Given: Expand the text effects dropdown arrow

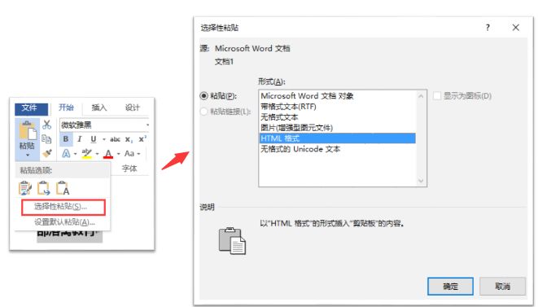Looking at the screenshot, I should [75, 154].
